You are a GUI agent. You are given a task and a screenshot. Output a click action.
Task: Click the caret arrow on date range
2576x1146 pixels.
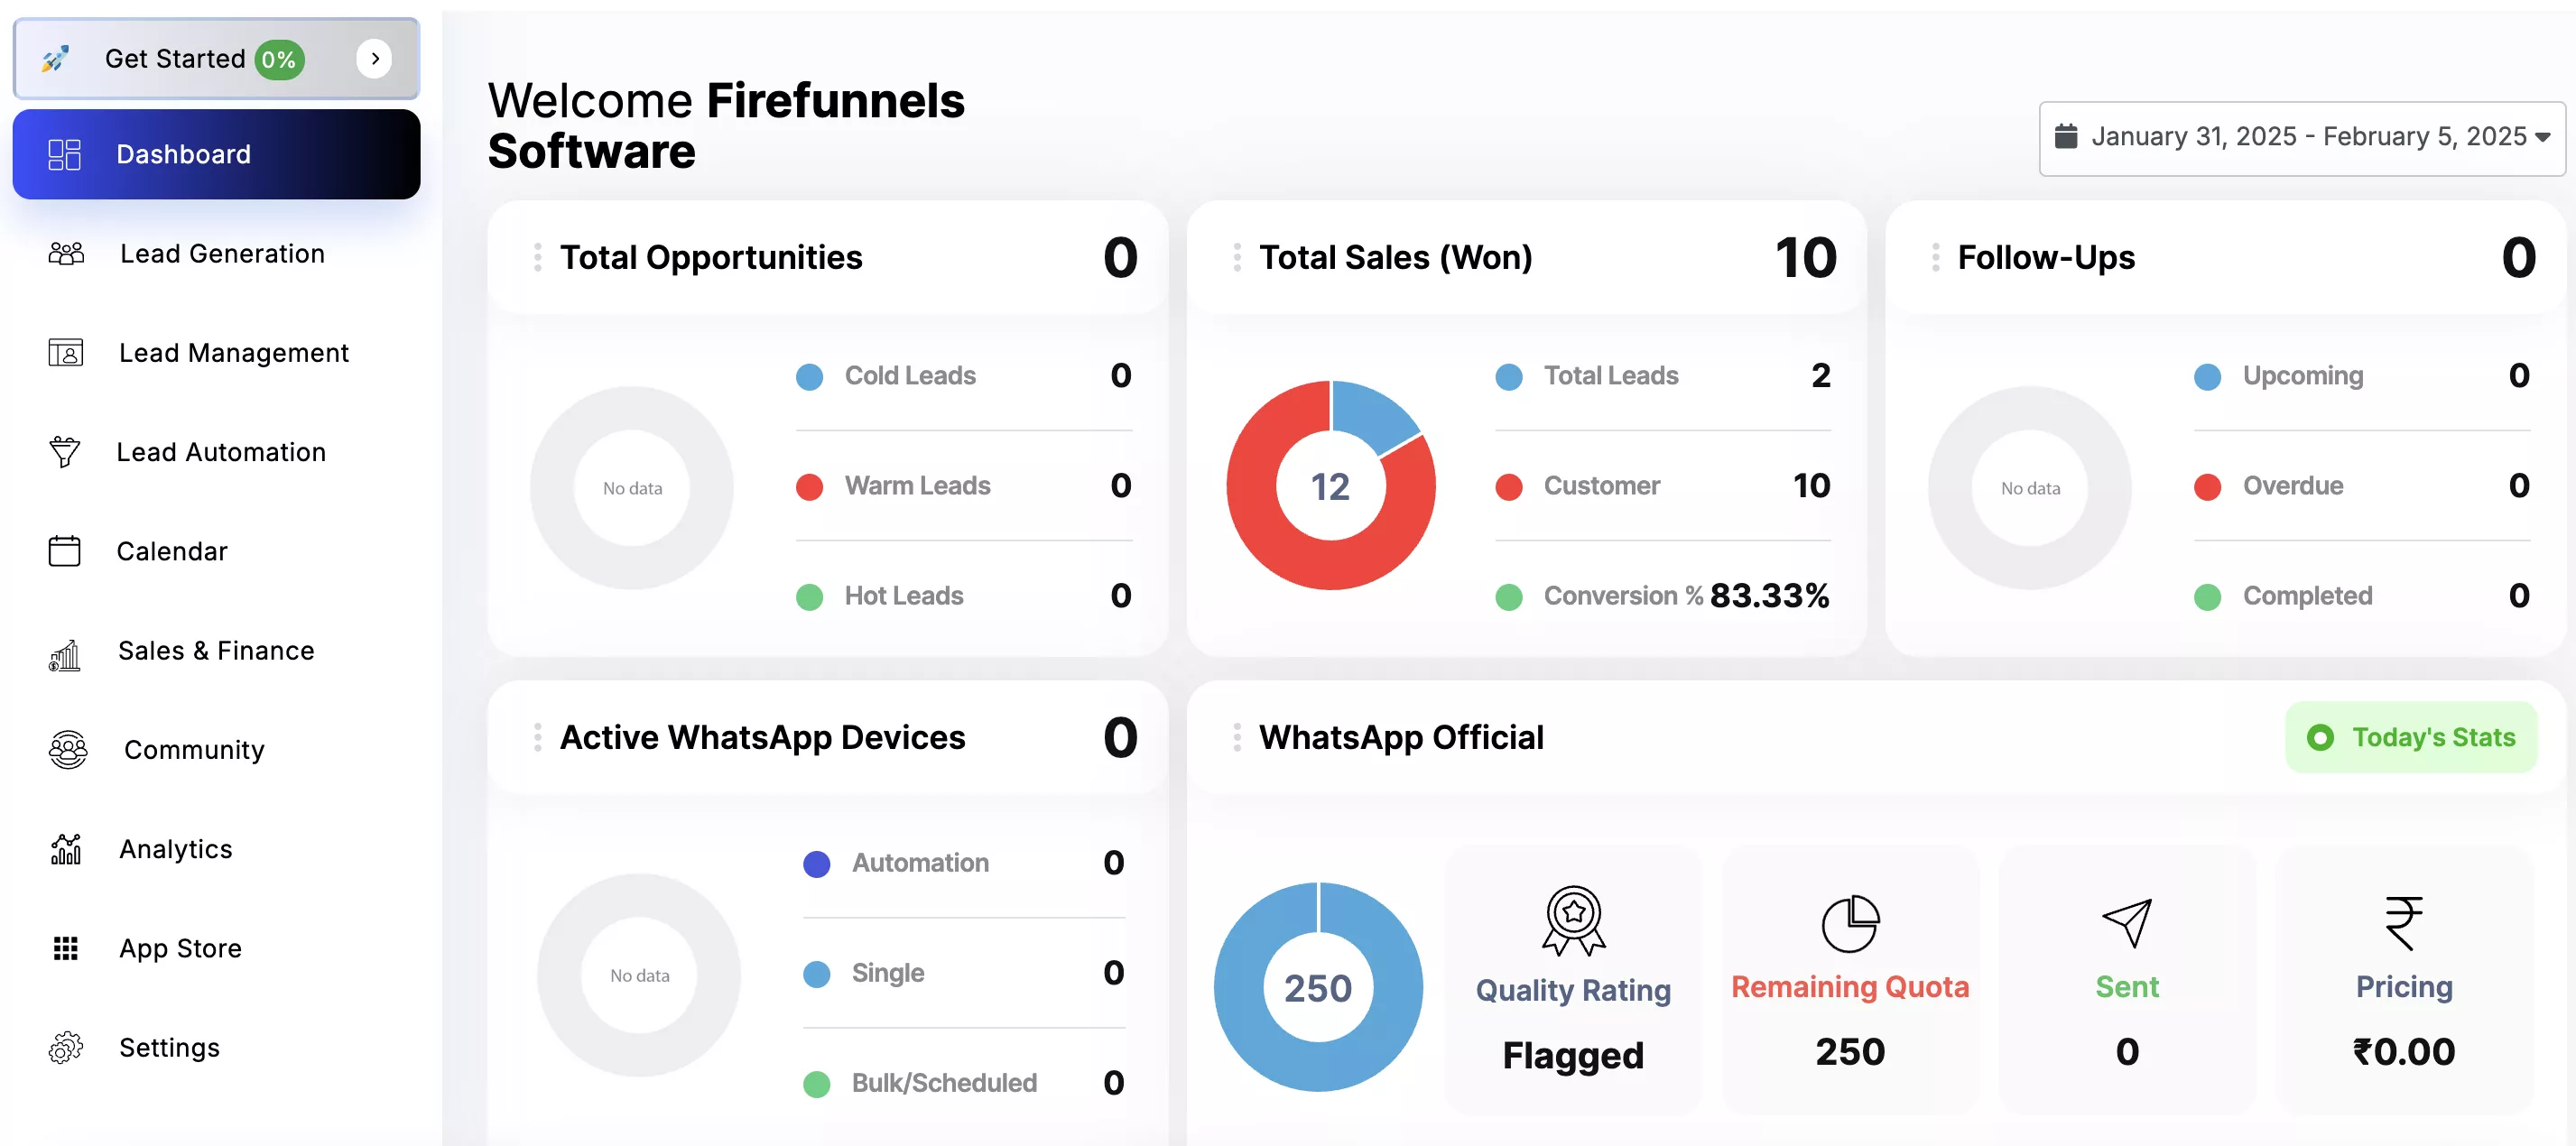point(2543,138)
